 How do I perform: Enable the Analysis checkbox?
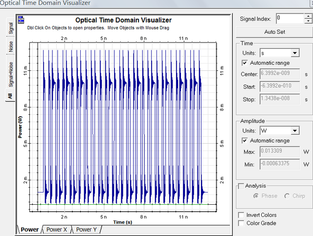coord(241,186)
